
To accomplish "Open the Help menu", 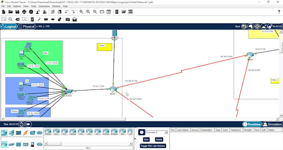I will click(x=65, y=6).
